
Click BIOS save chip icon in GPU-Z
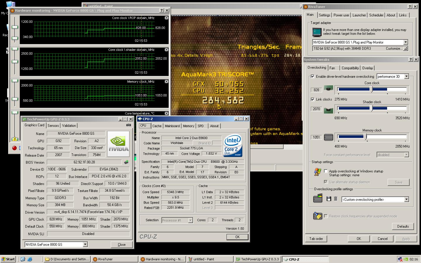pos(126,162)
